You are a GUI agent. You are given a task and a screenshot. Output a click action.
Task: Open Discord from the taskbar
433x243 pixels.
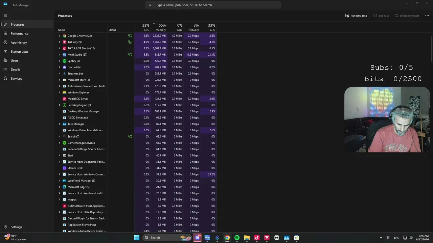coord(198,238)
